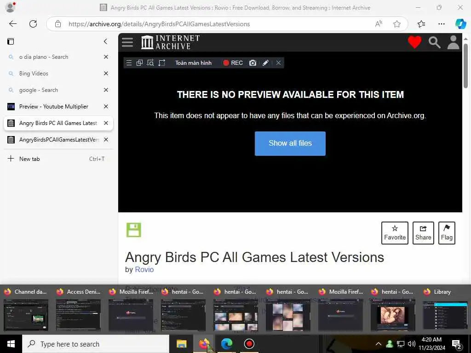This screenshot has height=353, width=471.
Task: Open Microsoft Edge taskbar icon
Action: (226, 344)
